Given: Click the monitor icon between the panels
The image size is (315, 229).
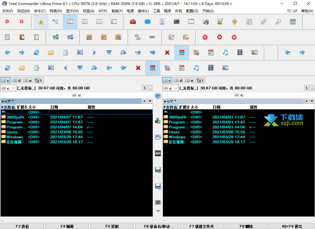Looking at the screenshot, I should pyautogui.click(x=158, y=96).
